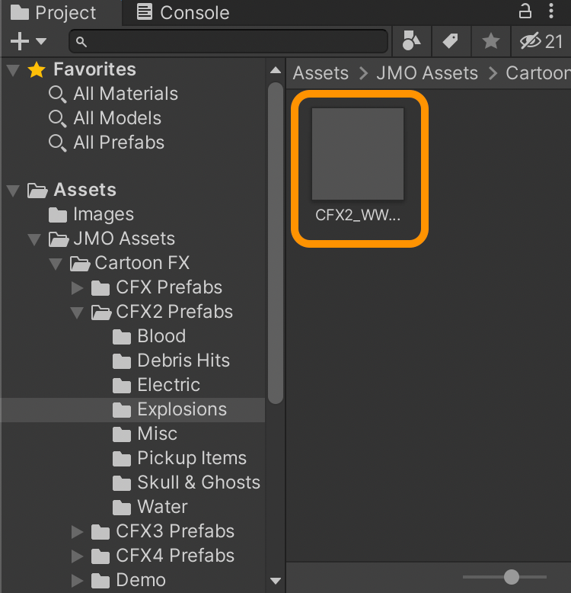Click the star save-search icon
Viewport: 571px width, 593px height.
point(491,41)
